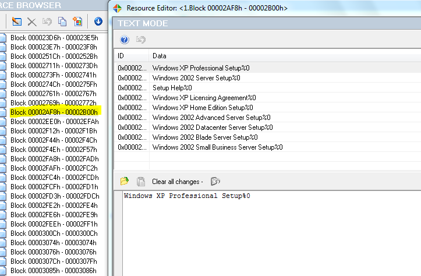
Task: Select highlighted Block 00002AF8h - 00002B00h
Action: click(x=54, y=112)
